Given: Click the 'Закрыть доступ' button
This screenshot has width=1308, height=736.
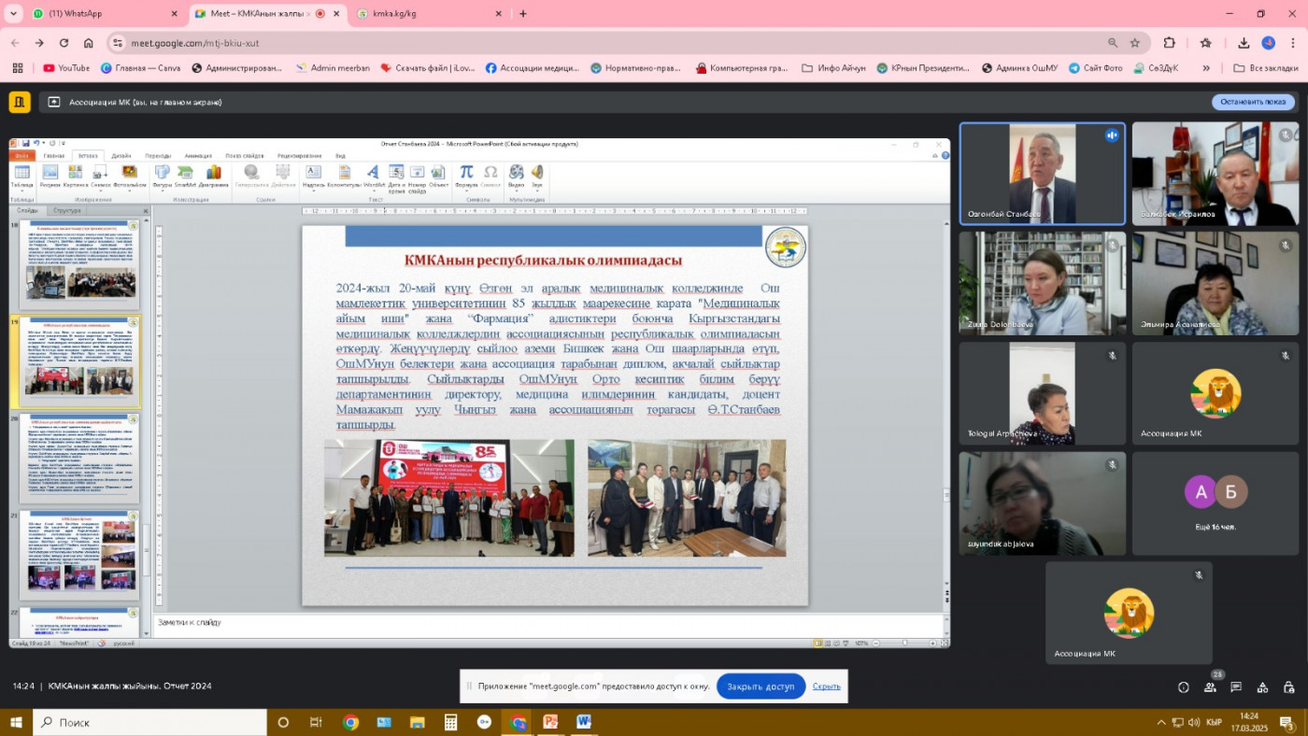Looking at the screenshot, I should point(761,686).
